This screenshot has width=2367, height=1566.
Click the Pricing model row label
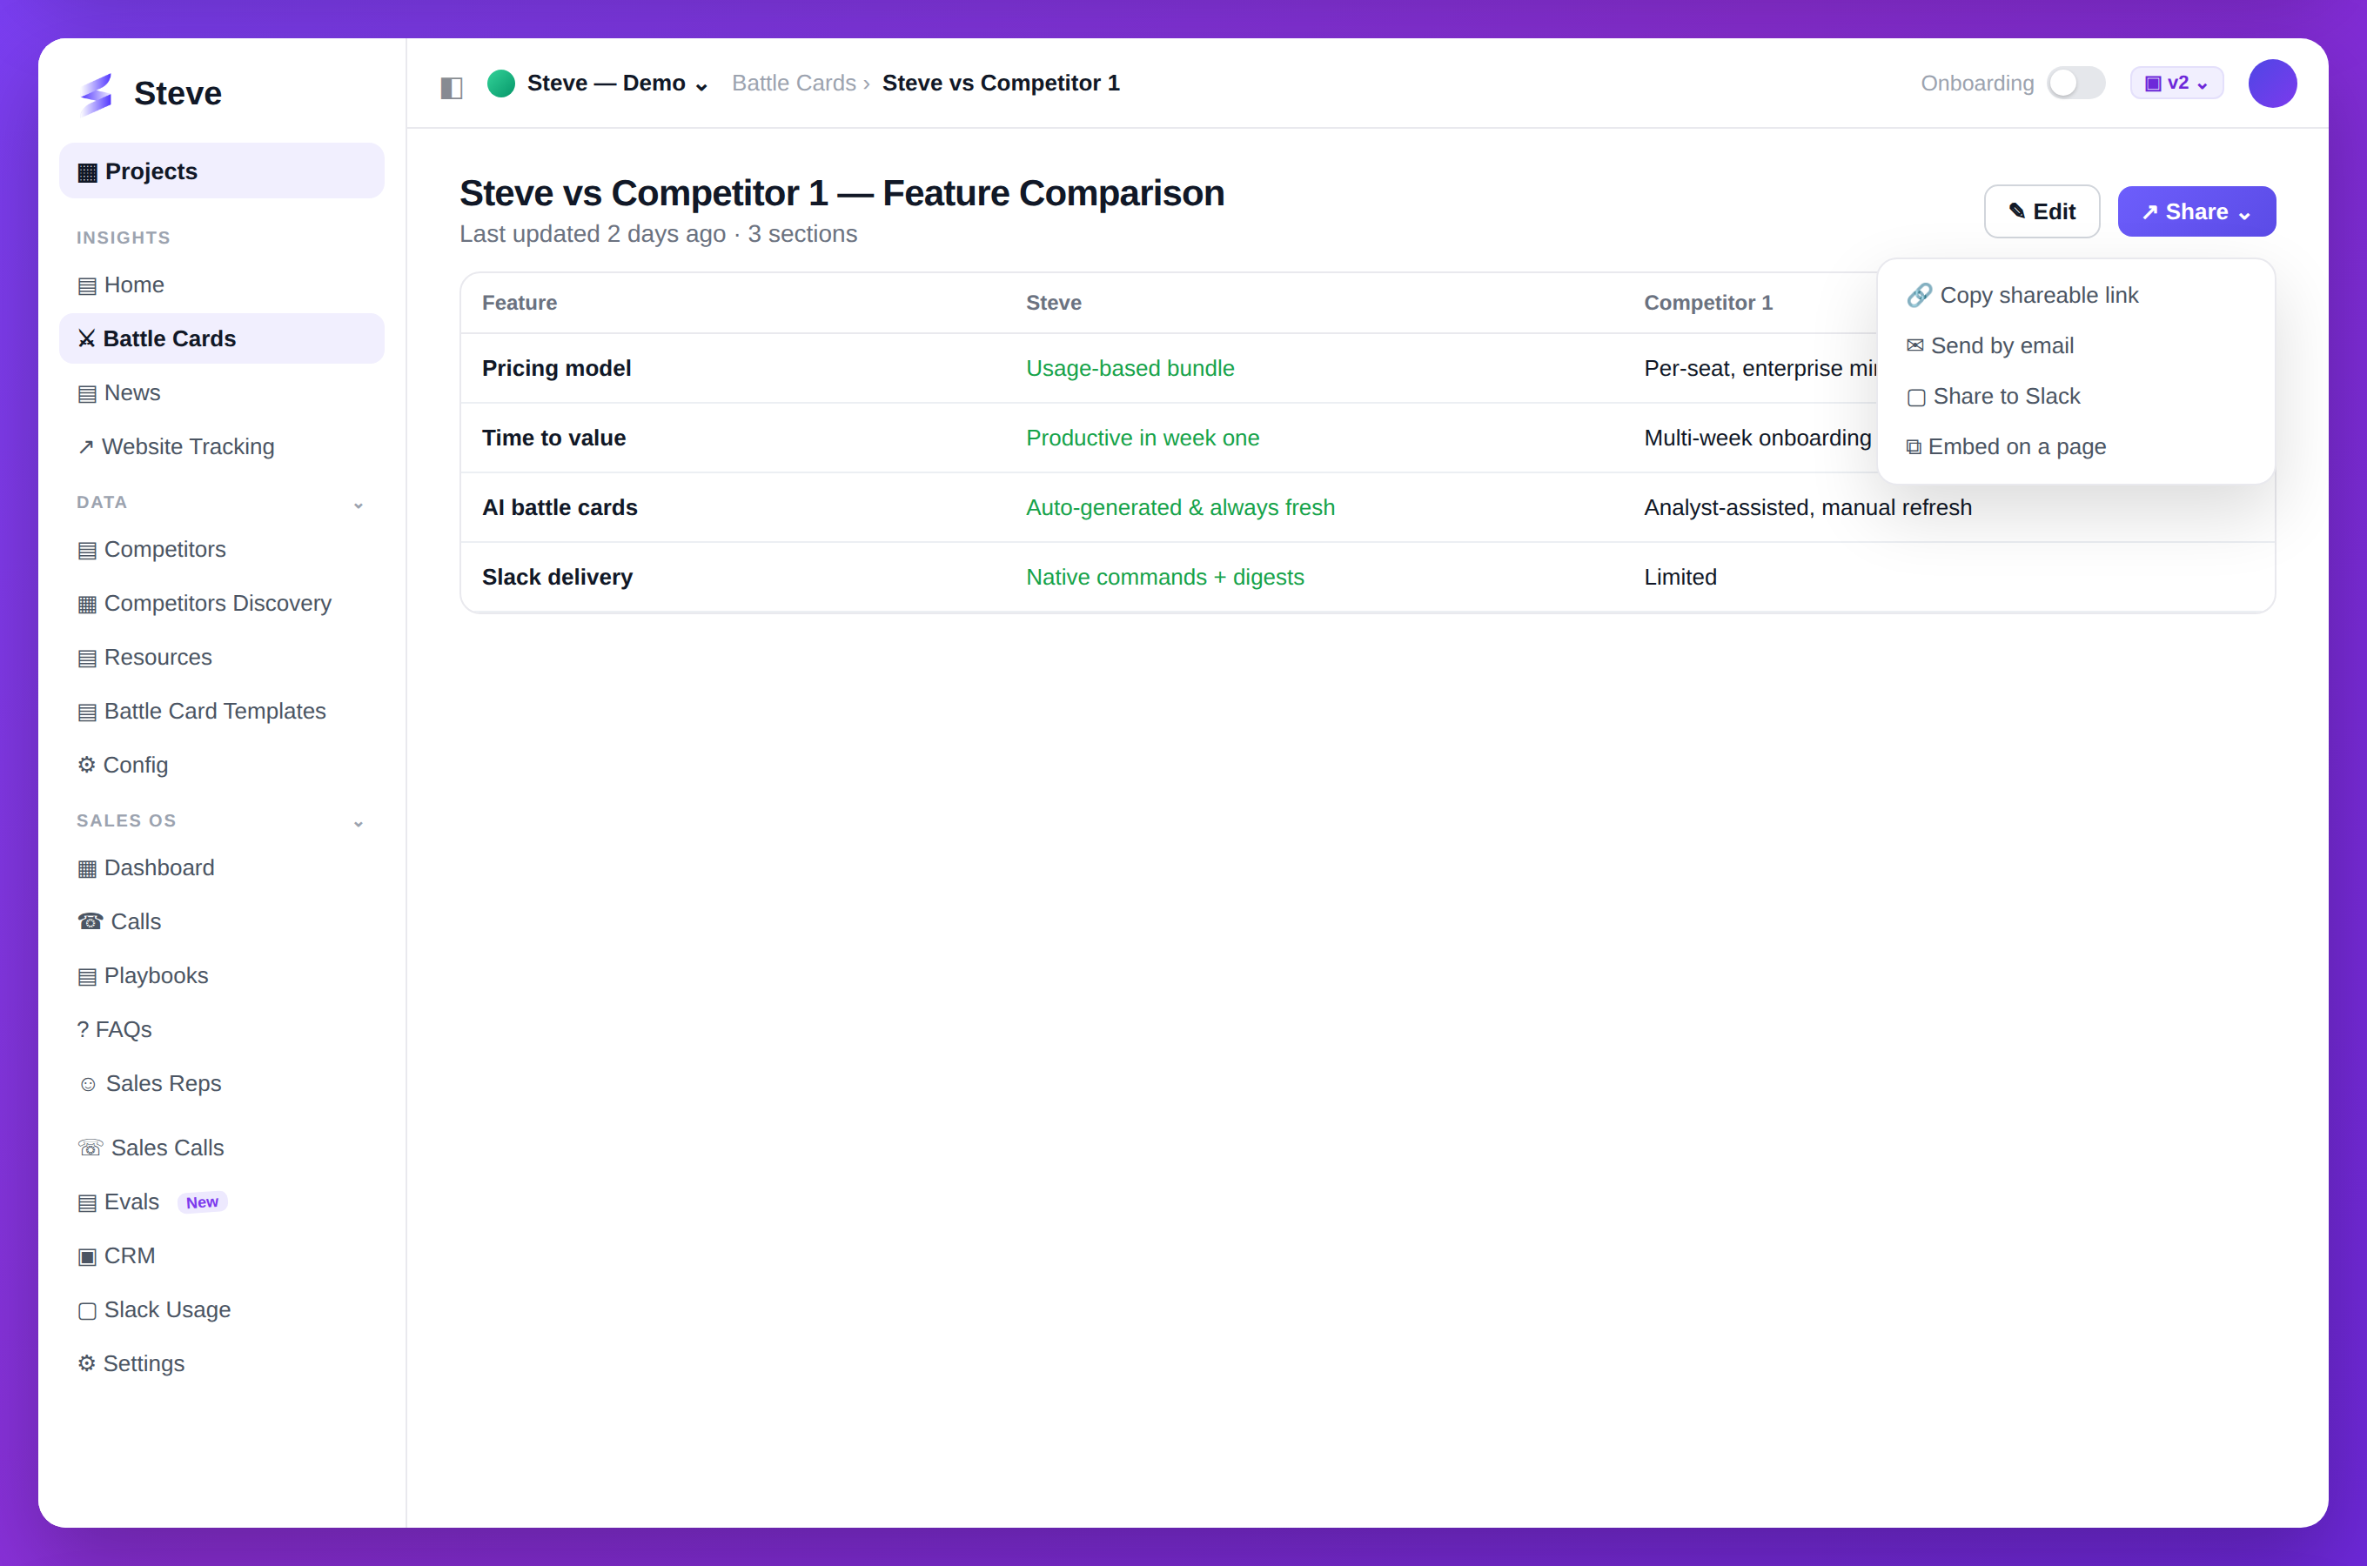556,369
